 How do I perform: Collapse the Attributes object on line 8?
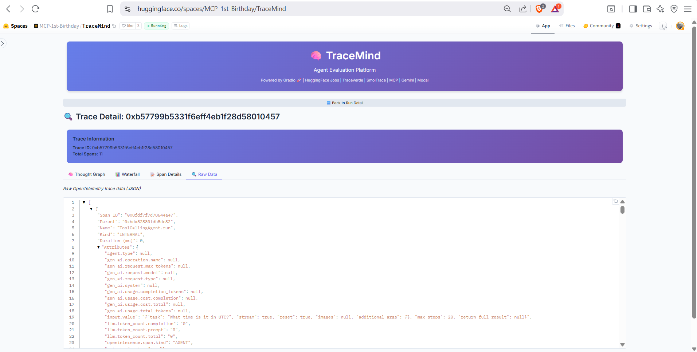tap(98, 247)
